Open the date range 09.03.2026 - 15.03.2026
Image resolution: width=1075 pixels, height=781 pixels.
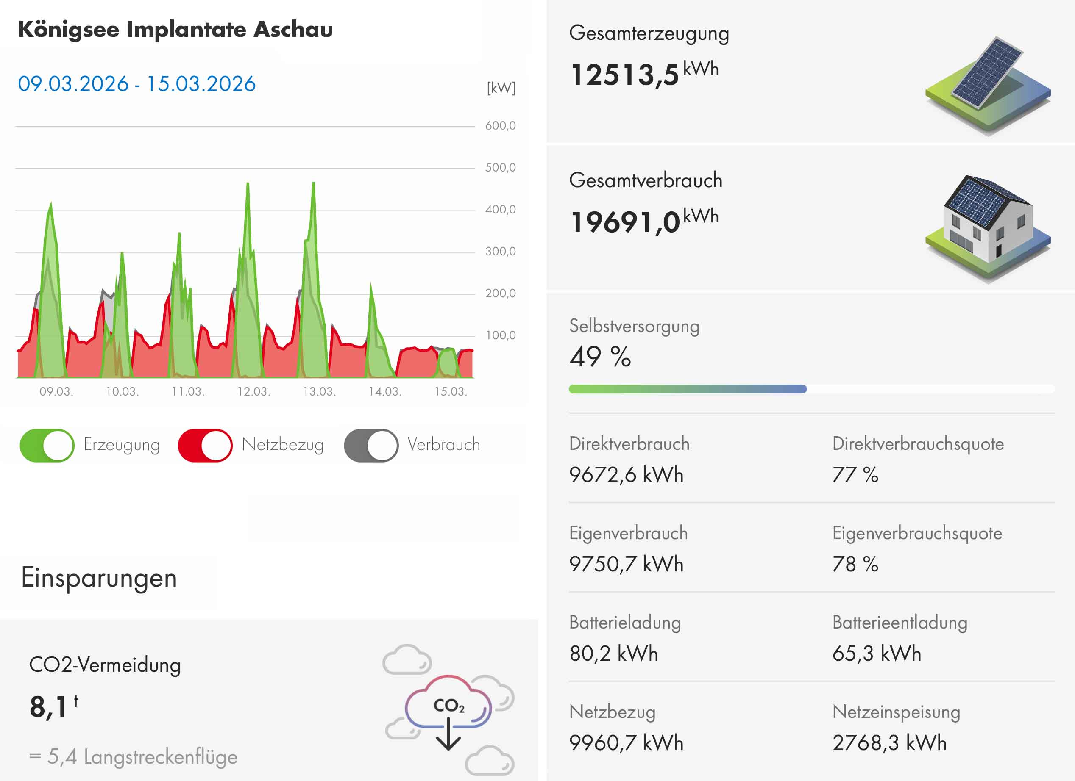pos(136,84)
